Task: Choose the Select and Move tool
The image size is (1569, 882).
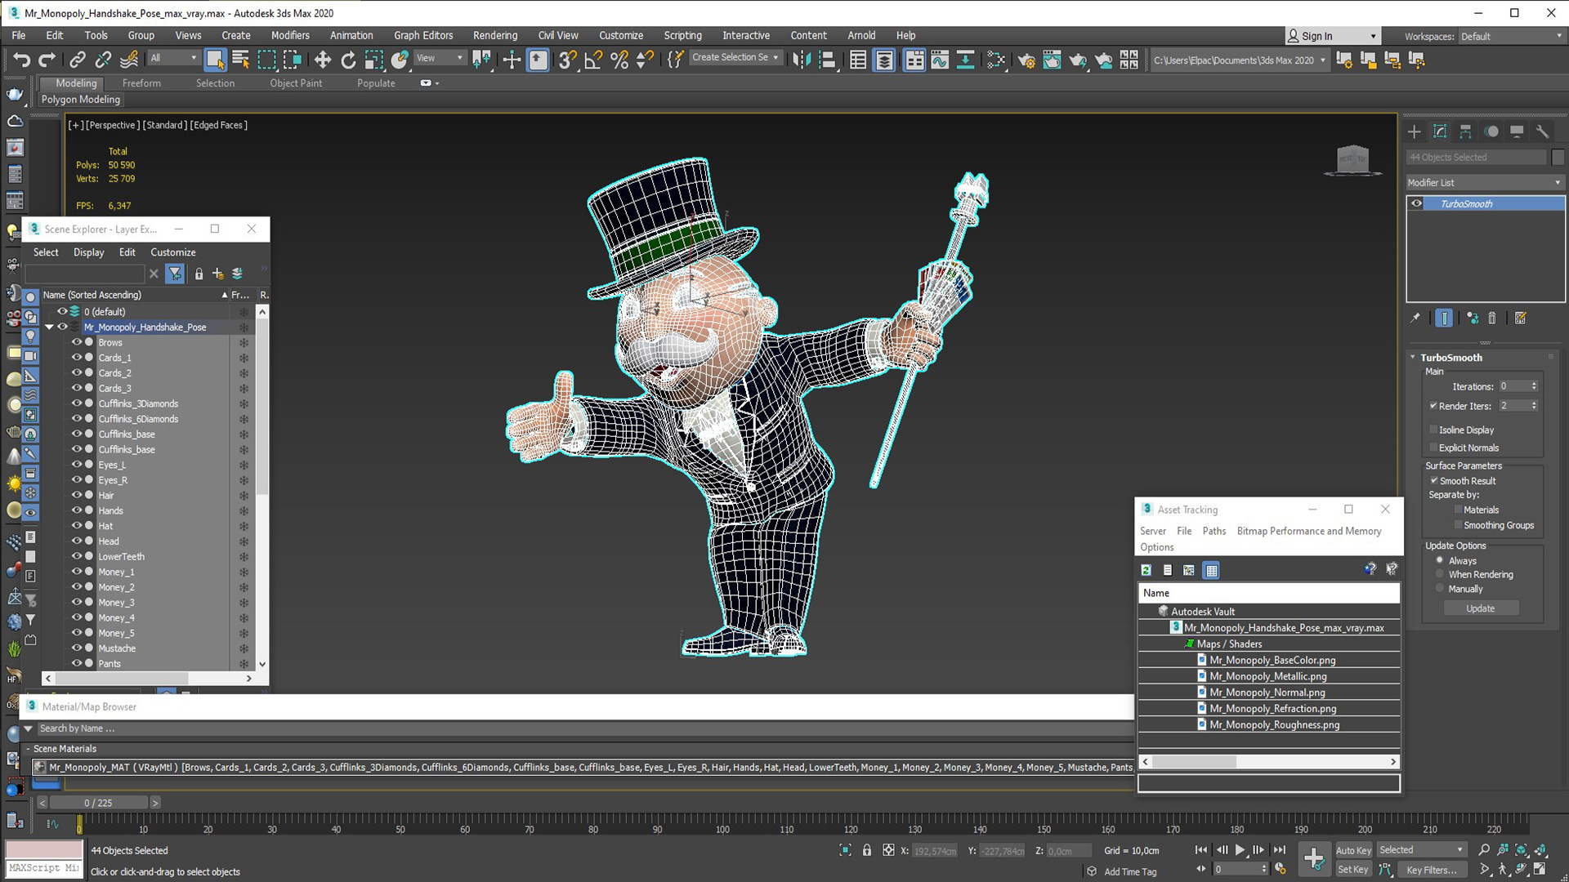Action: 323,60
